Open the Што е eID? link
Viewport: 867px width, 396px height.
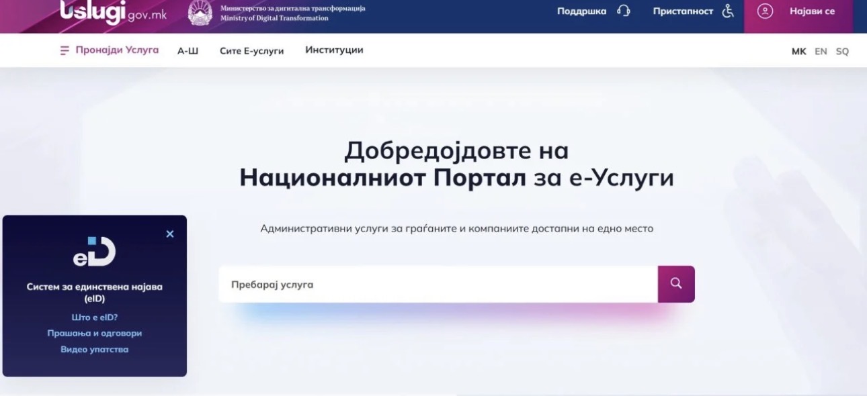(x=95, y=317)
